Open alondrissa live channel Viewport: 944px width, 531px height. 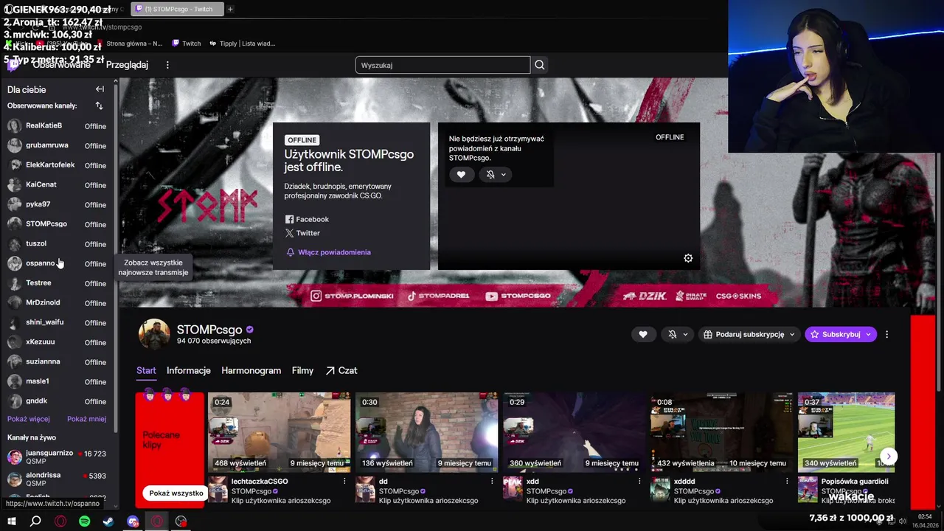(x=58, y=479)
